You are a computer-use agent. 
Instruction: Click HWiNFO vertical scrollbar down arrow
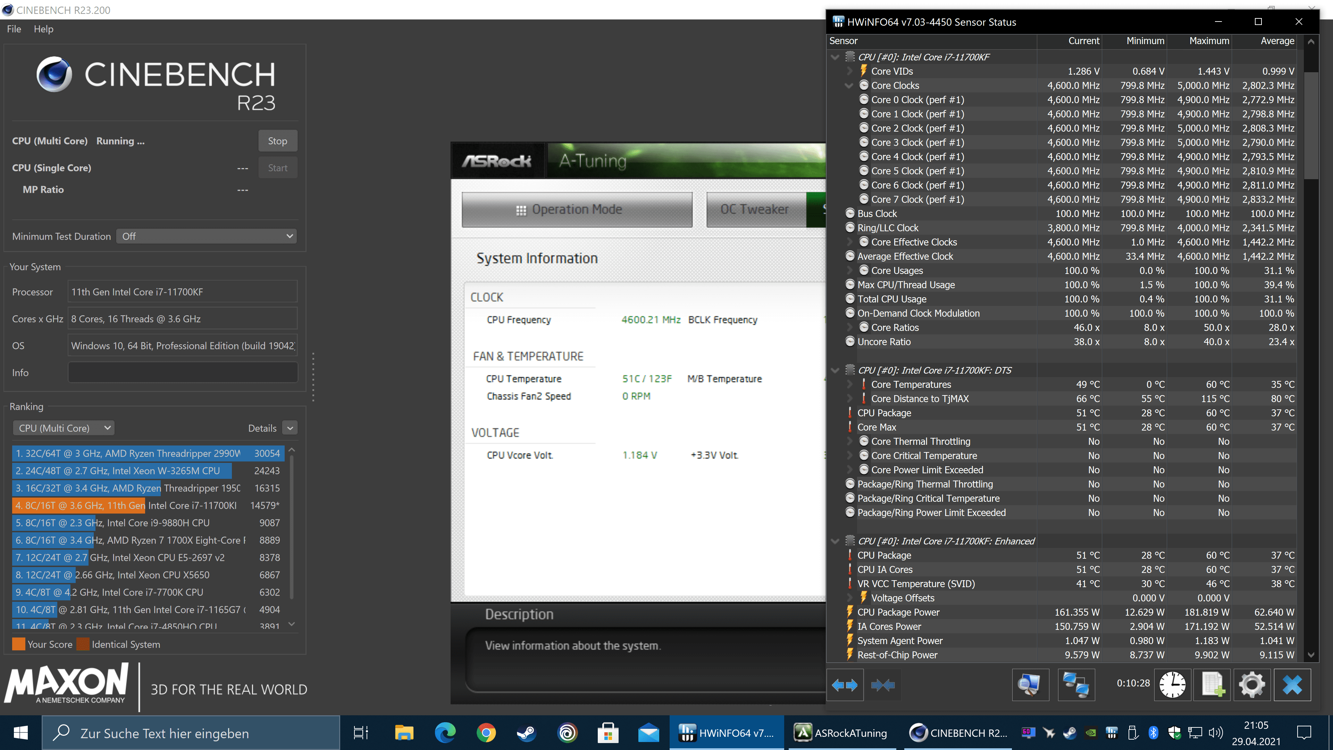(1311, 655)
